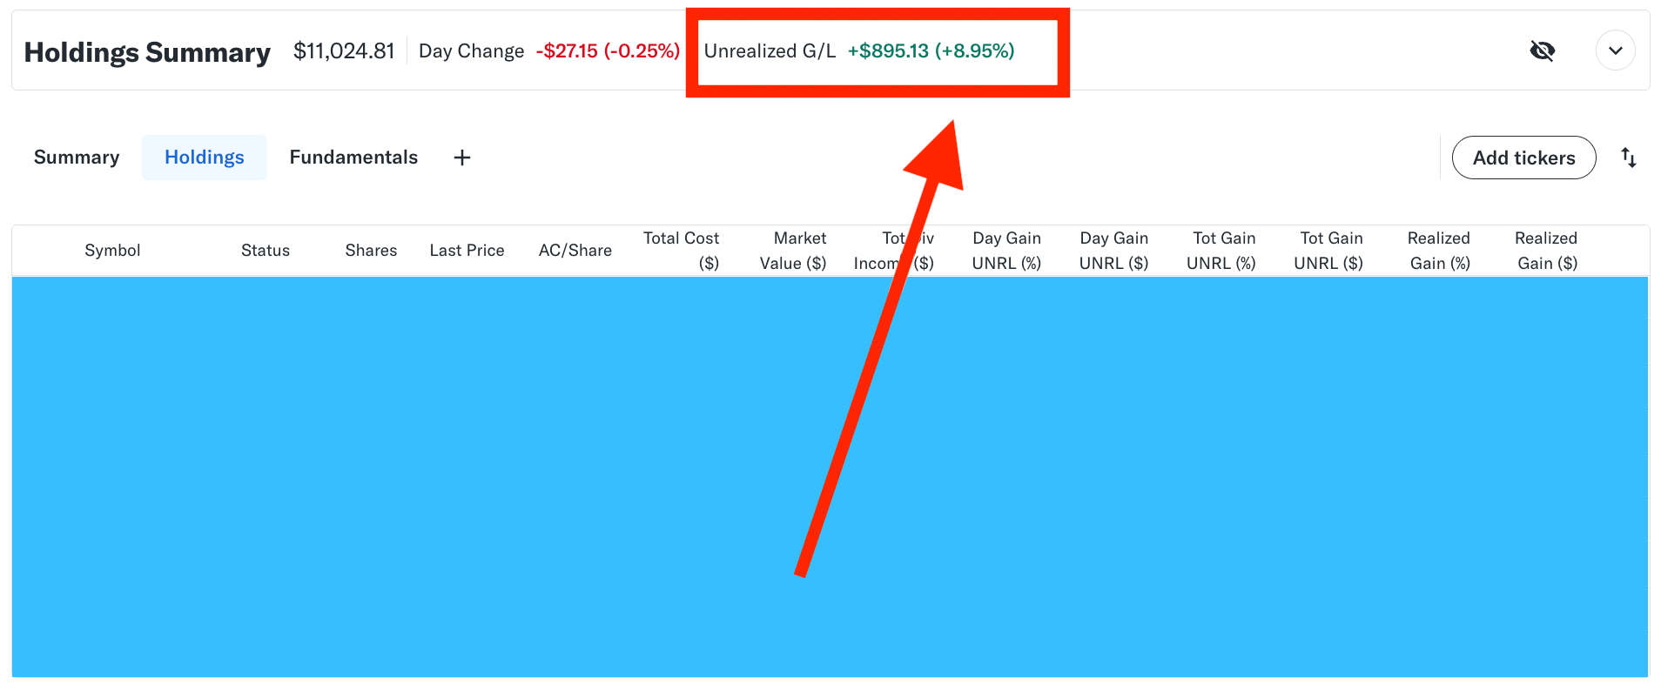Click the Day Change value
The width and height of the screenshot is (1661, 698).
(x=608, y=51)
